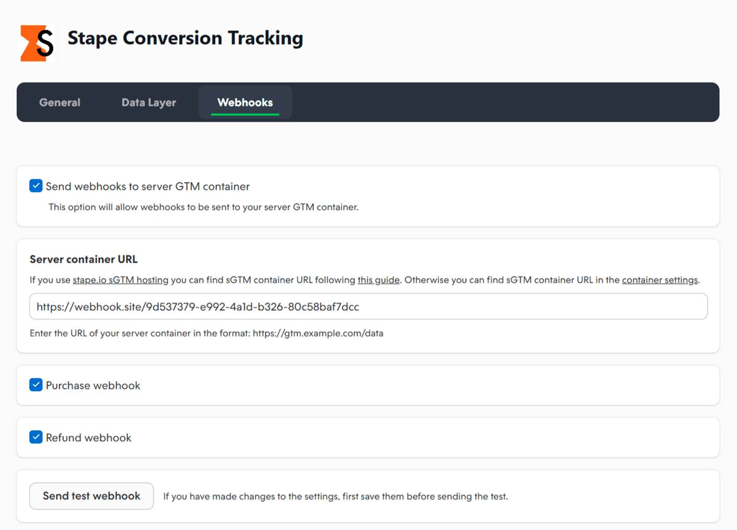Click the Send test webhook button
Screen dimensions: 737x530
pos(91,496)
